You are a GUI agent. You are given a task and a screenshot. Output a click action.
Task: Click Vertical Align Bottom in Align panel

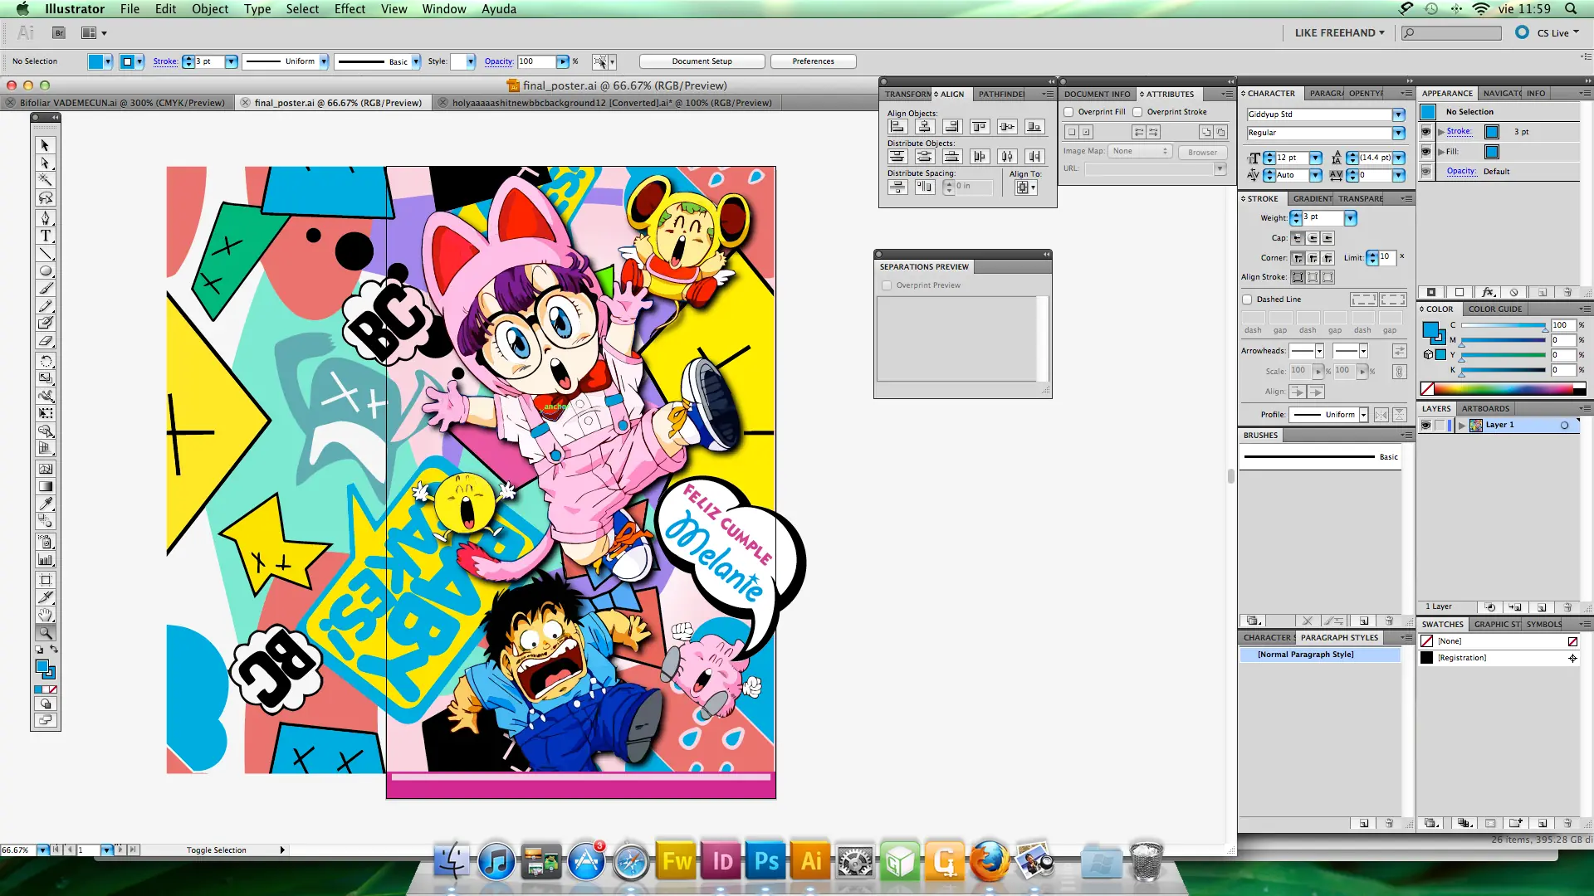coord(1034,127)
